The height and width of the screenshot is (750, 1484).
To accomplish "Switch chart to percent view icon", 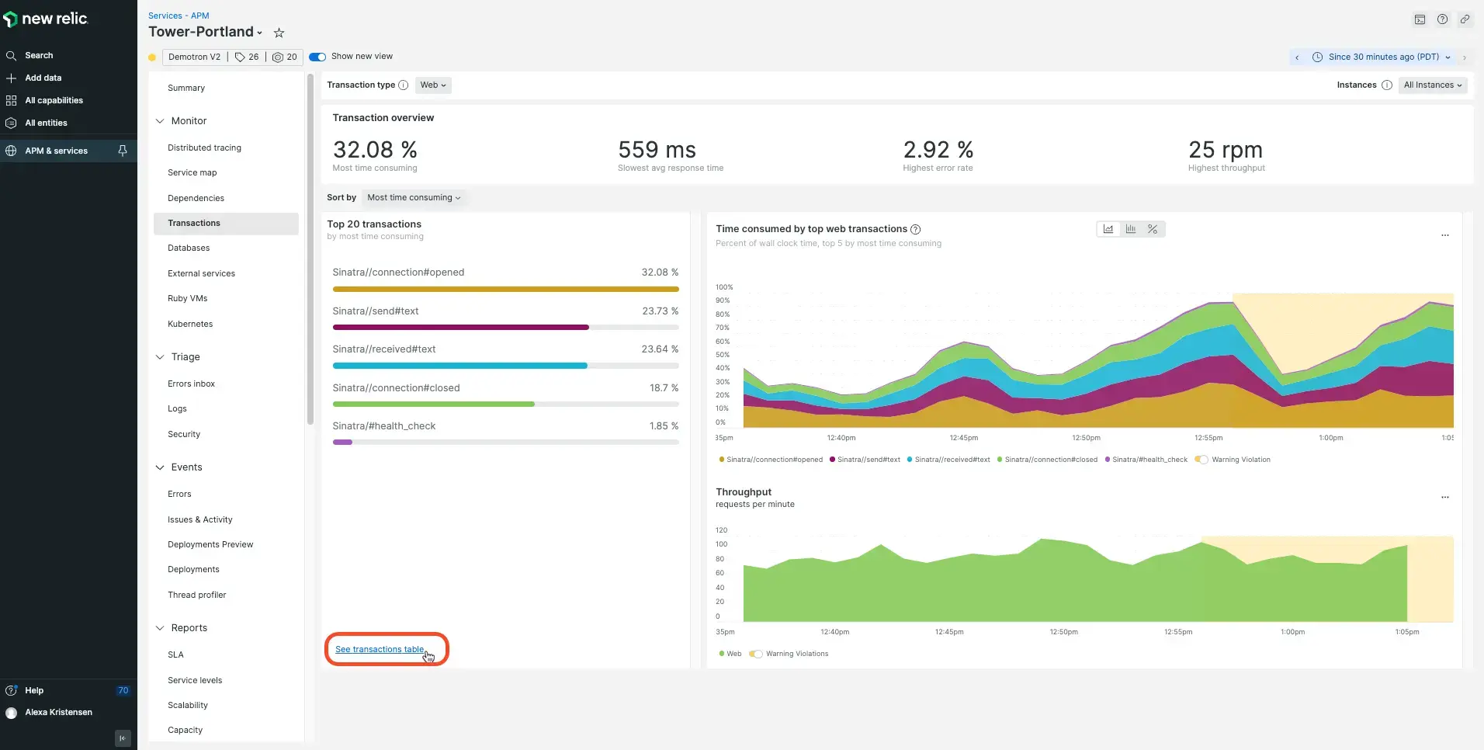I will pyautogui.click(x=1153, y=229).
